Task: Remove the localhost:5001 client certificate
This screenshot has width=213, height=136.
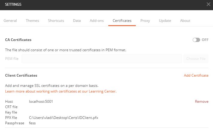Action: [202, 102]
